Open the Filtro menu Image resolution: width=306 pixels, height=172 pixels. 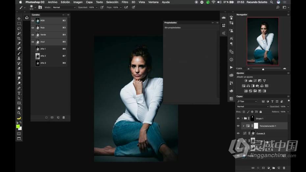tap(125, 2)
